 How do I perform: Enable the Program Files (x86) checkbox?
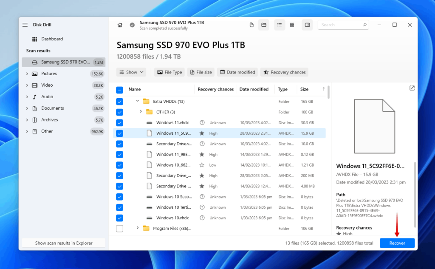point(119,228)
